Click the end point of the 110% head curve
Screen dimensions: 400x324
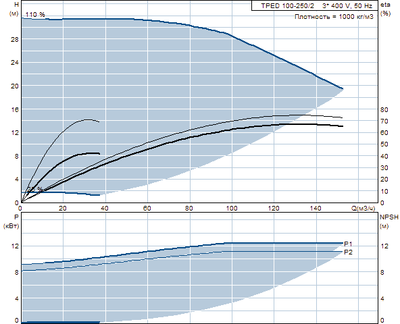pos(343,88)
